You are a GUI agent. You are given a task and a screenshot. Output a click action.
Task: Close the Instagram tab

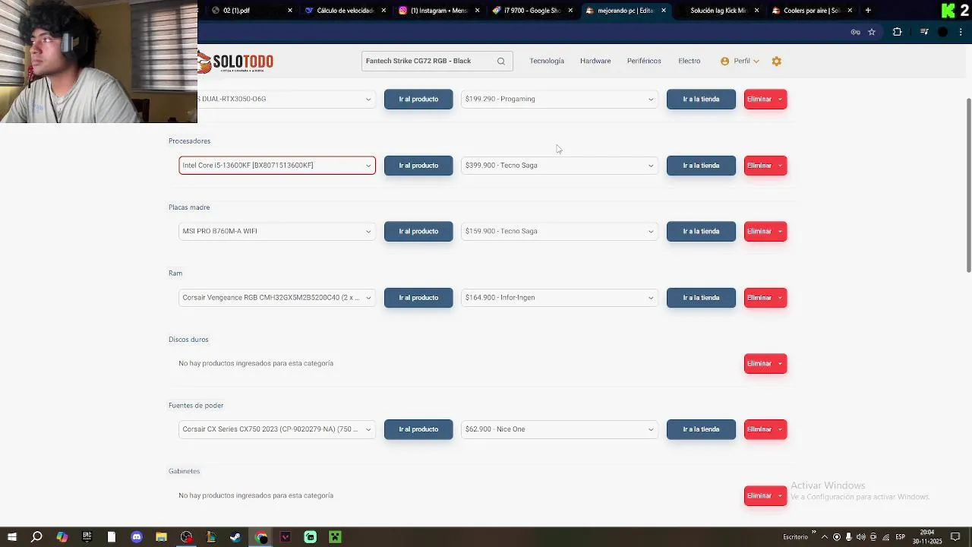[478, 11]
